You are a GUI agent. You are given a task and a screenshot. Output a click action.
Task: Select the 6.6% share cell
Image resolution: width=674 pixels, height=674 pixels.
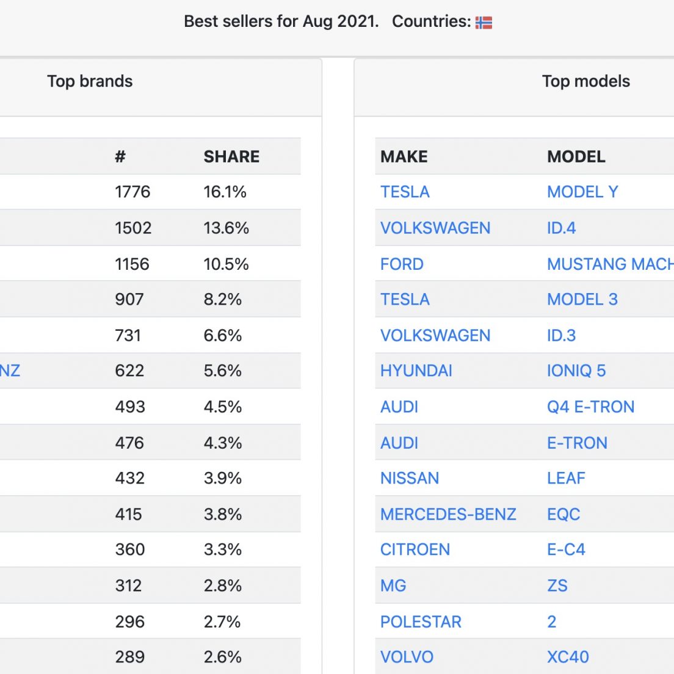(223, 335)
